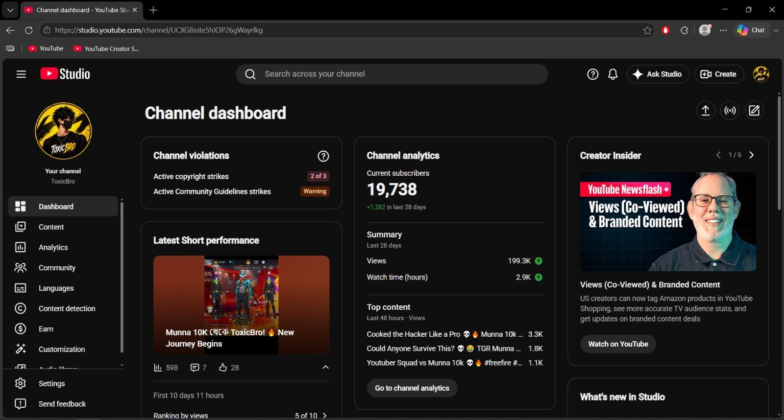This screenshot has width=784, height=420.
Task: Open Customization in the sidebar
Action: [63, 350]
